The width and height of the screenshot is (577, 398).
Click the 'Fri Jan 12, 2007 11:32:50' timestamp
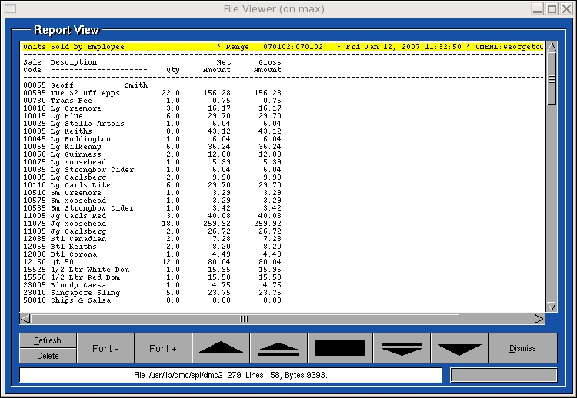(403, 47)
